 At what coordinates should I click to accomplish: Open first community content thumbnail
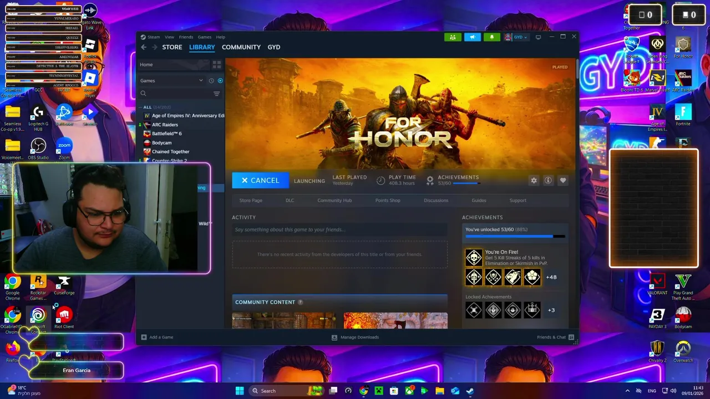pyautogui.click(x=284, y=320)
